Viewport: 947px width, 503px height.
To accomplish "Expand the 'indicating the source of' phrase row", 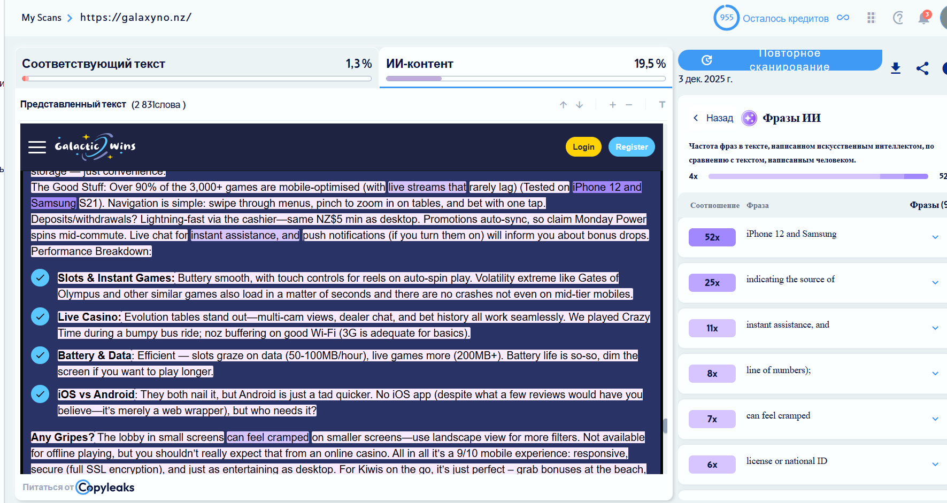I will (935, 282).
